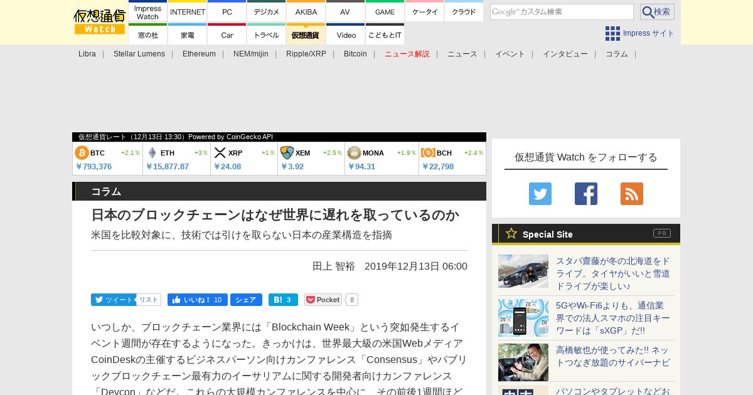The width and height of the screenshot is (753, 395).
Task: Open the デジカメ tab
Action: coord(266,12)
